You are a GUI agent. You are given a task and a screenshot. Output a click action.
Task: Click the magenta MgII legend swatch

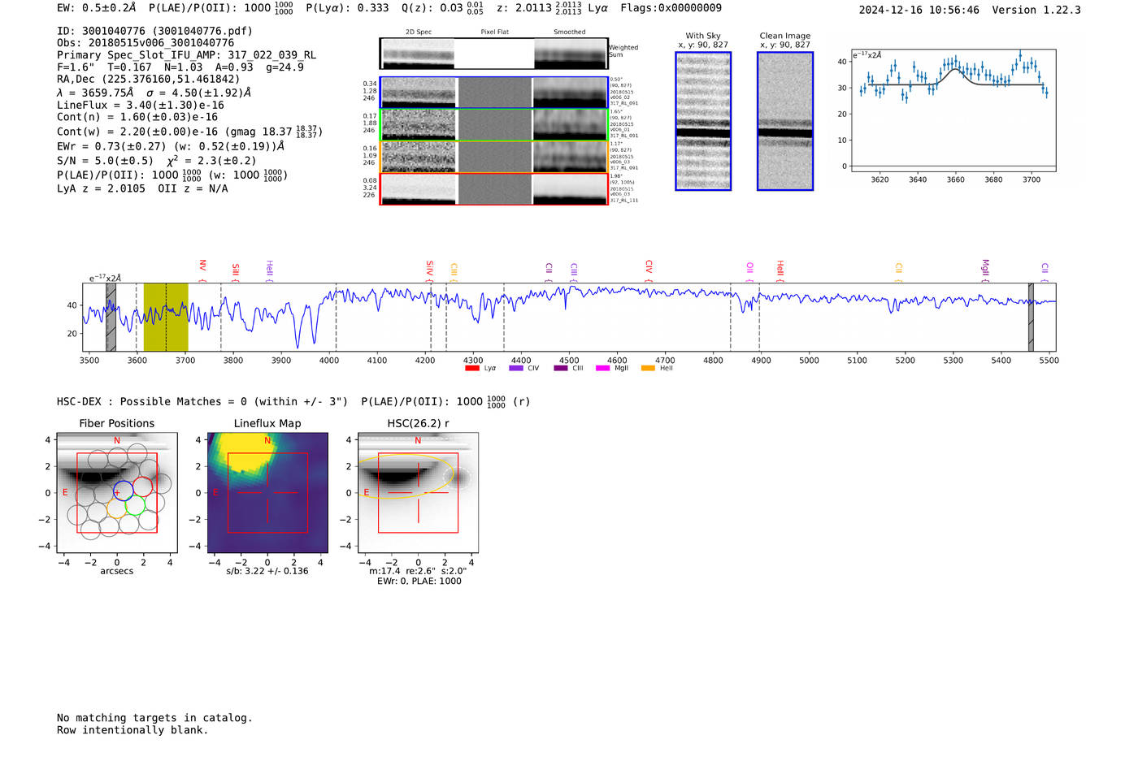coord(602,369)
